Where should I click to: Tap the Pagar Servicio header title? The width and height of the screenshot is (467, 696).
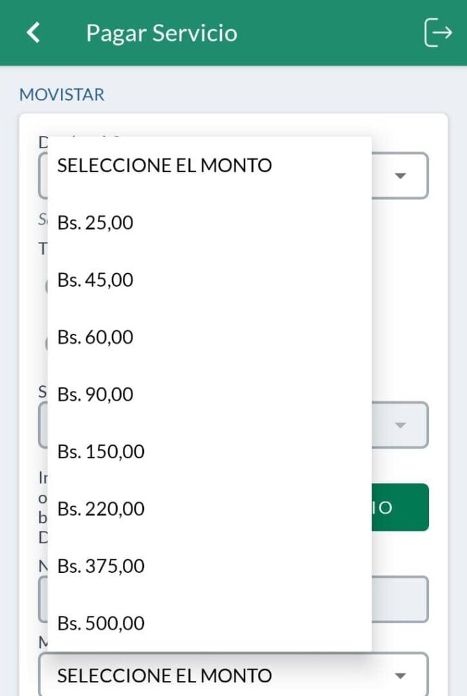162,33
